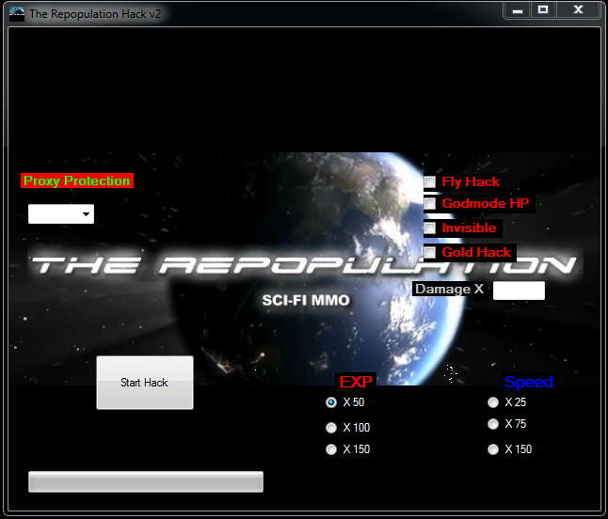This screenshot has height=519, width=608.
Task: Enable the Godmode HP checkbox
Action: point(429,203)
